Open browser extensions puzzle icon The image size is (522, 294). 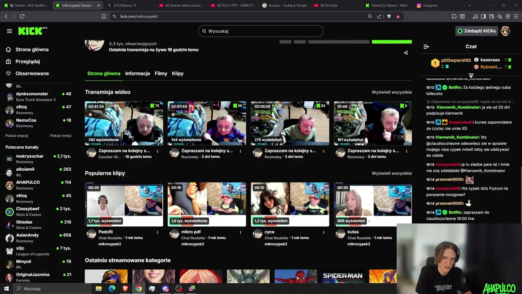(x=454, y=16)
